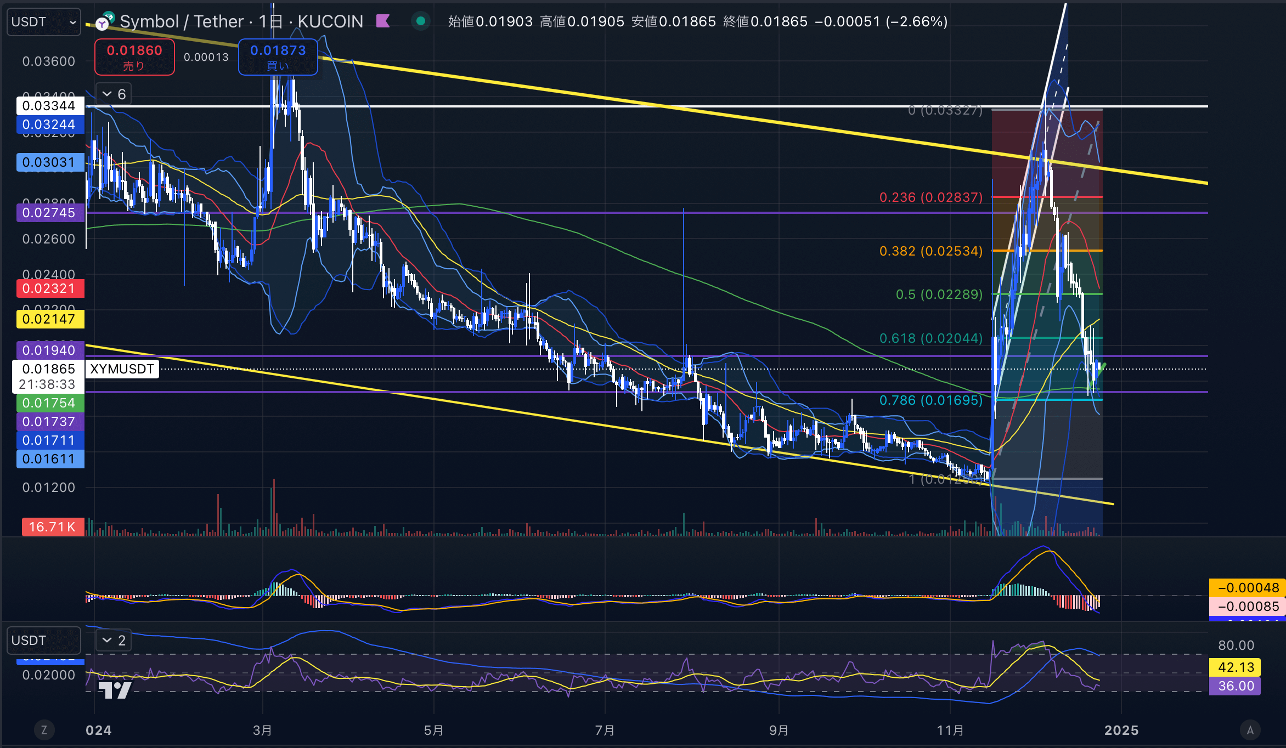Select the 0.236 (0.02837) Fibonacci level

click(x=931, y=197)
